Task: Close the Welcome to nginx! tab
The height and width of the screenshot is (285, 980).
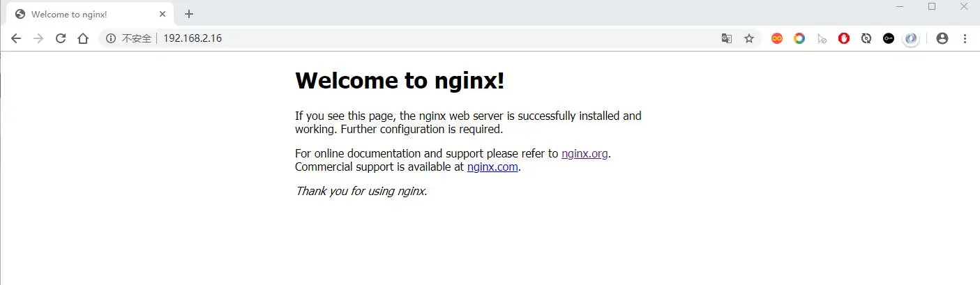Action: 162,14
